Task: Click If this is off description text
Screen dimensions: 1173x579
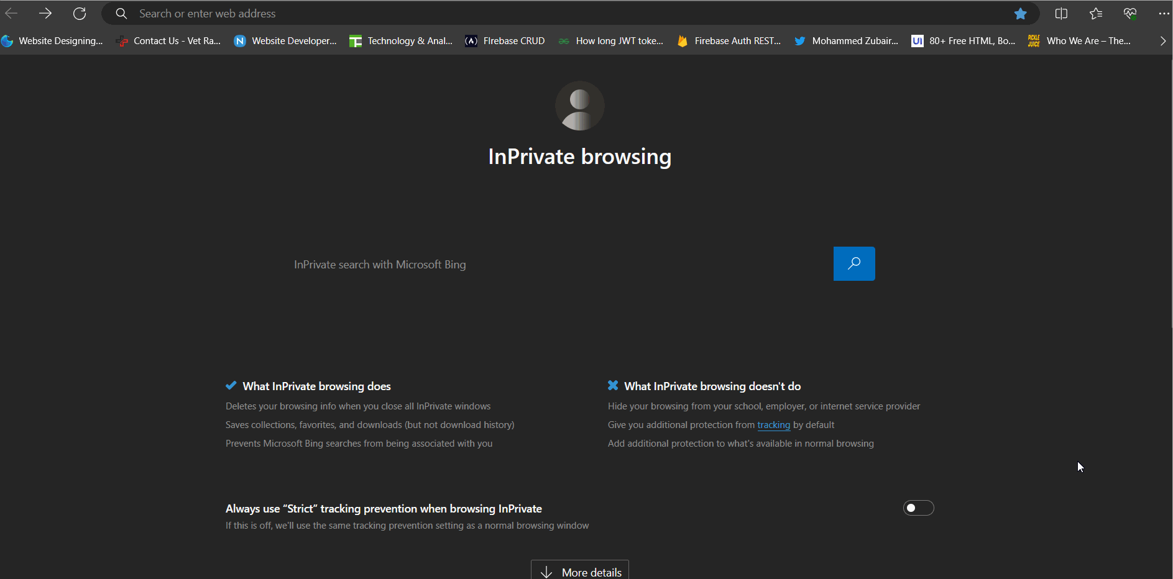Action: pyautogui.click(x=407, y=526)
